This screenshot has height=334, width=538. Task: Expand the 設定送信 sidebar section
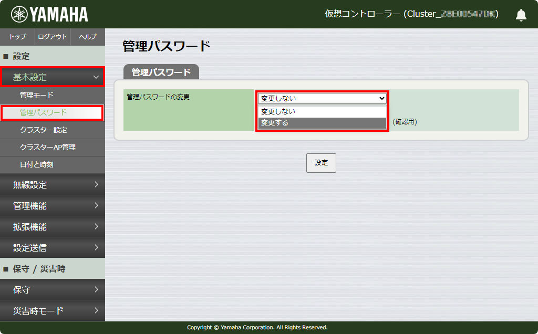coord(52,247)
